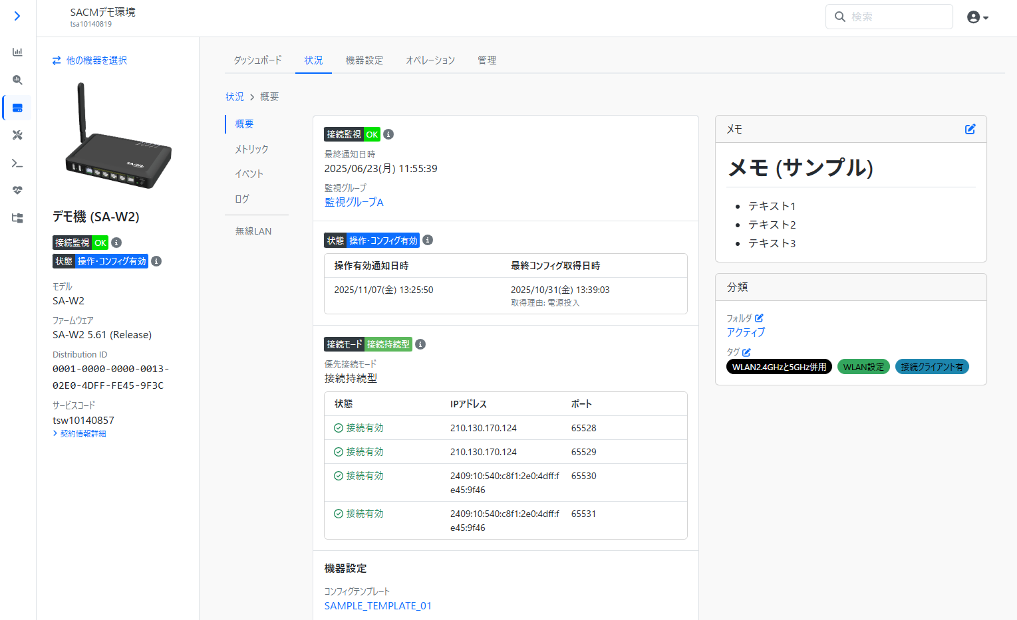Expand 契約情報詳細 contract details
The height and width of the screenshot is (620, 1017).
tap(80, 434)
